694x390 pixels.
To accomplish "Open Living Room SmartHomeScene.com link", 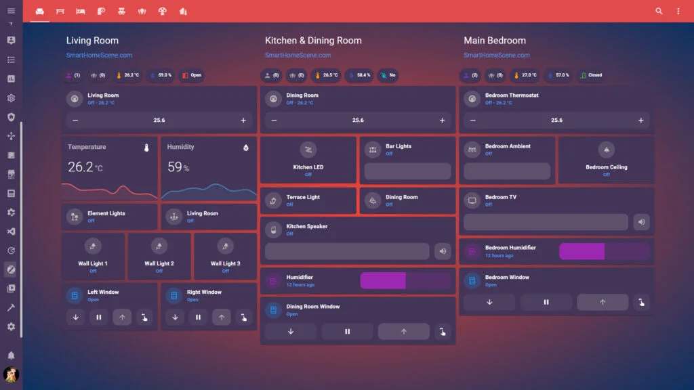I will click(x=99, y=56).
